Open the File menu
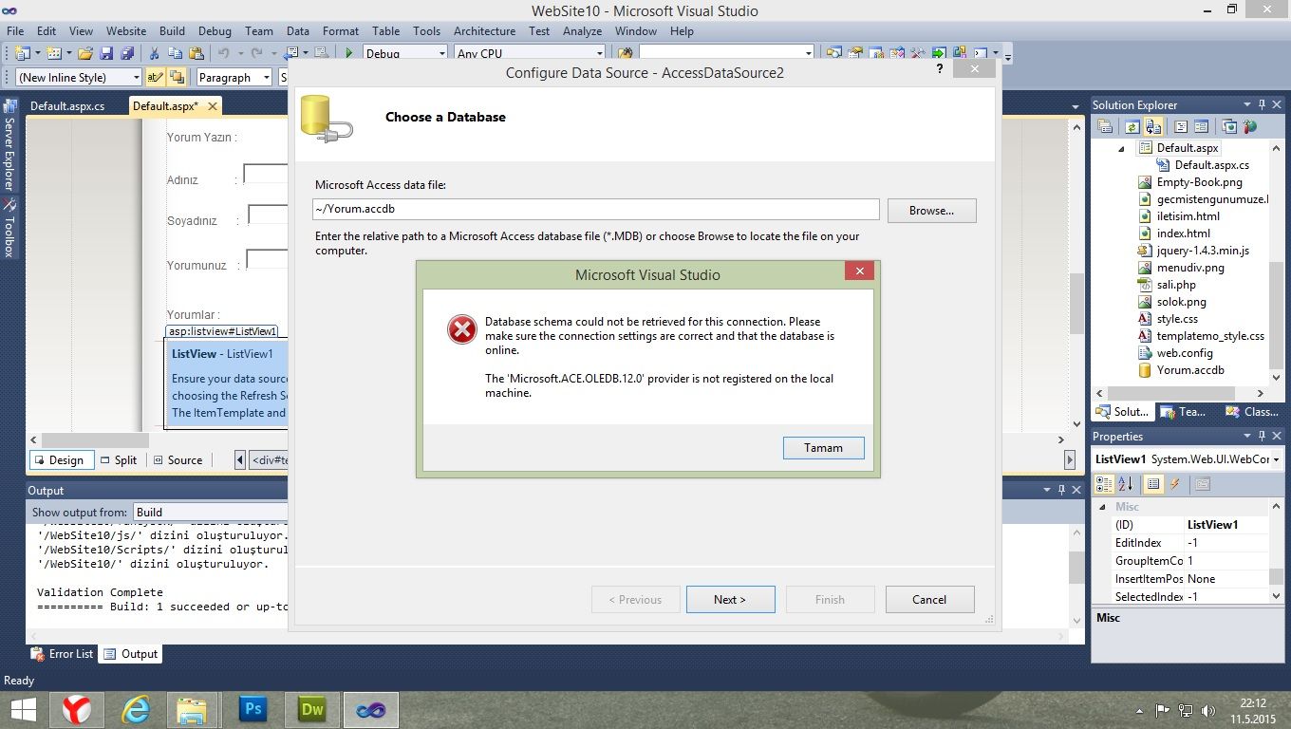 click(x=15, y=30)
